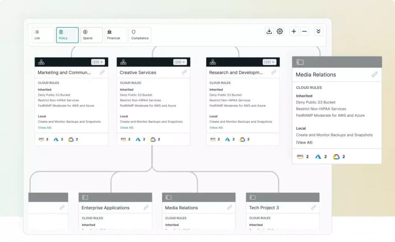Toggle the List view
This screenshot has height=242, width=395.
tap(43, 34)
